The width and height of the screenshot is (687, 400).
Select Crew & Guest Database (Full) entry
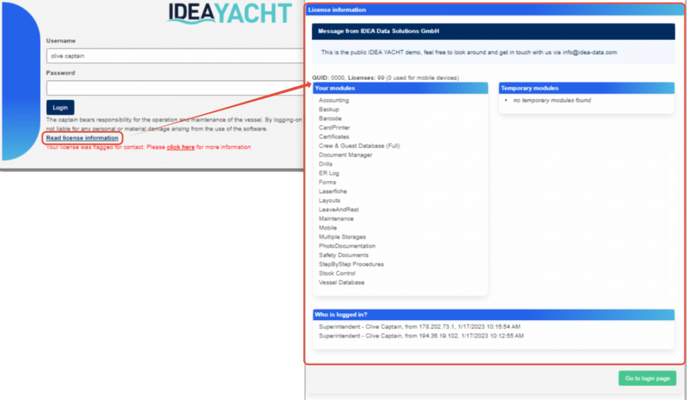pos(360,146)
